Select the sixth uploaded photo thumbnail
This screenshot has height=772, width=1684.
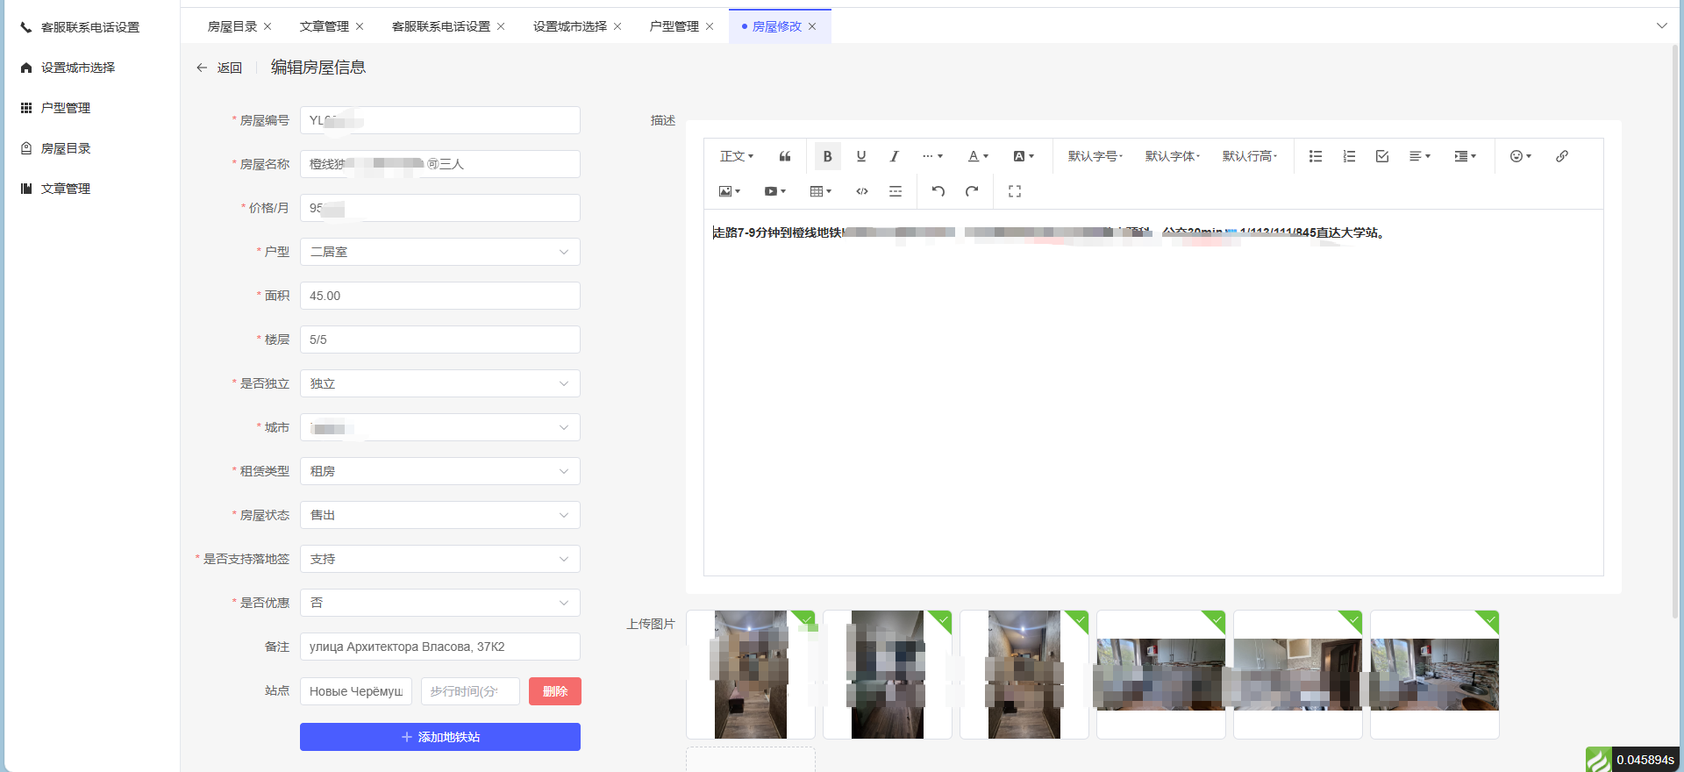1435,675
